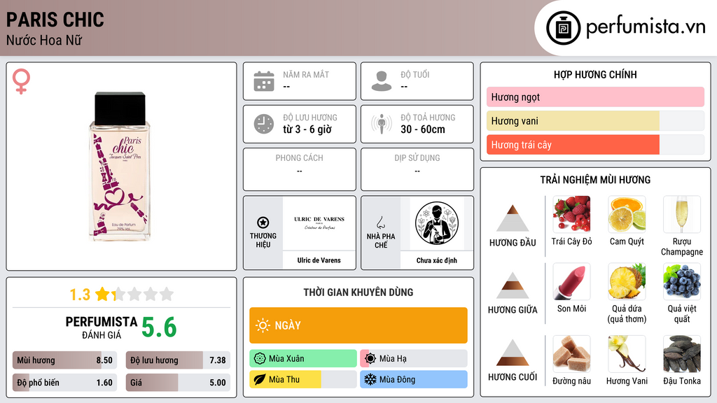Viewport: 717px width, 403px height.
Task: Click the green 5.6 Perfumista score
Action: [159, 327]
